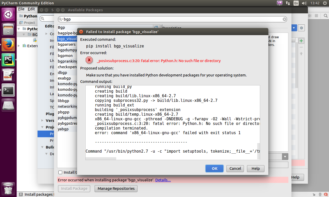
Task: Open the Trash in the dock
Action: pos(8,189)
